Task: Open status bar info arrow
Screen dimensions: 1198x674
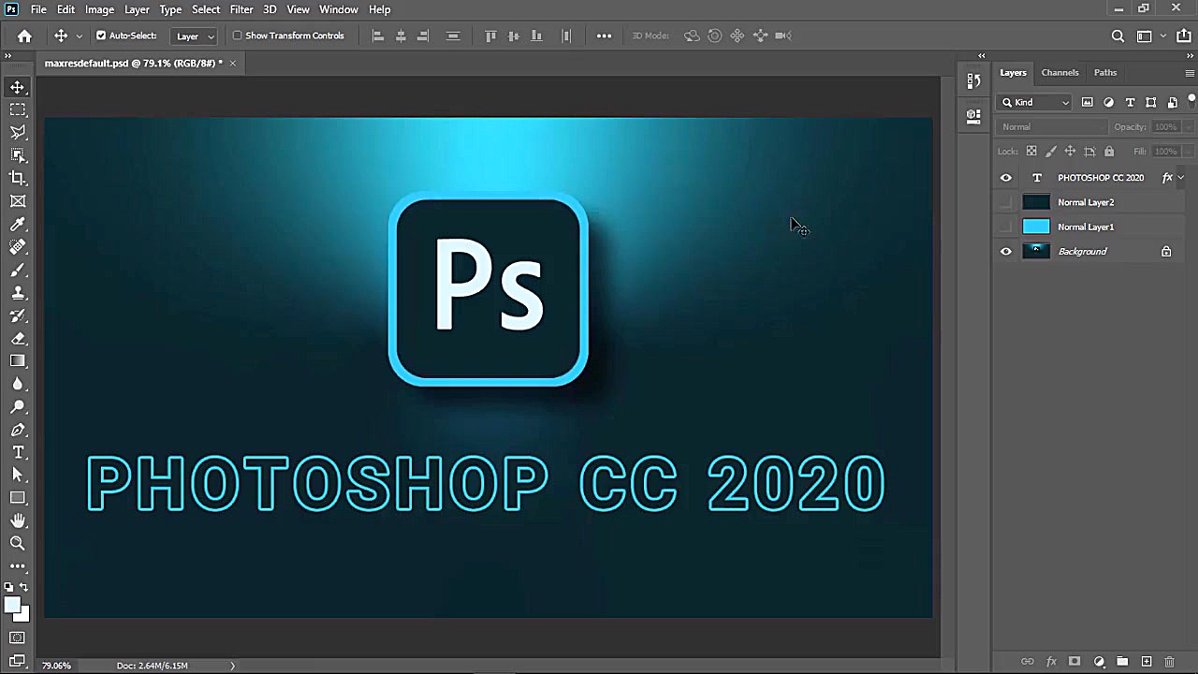Action: pyautogui.click(x=232, y=666)
